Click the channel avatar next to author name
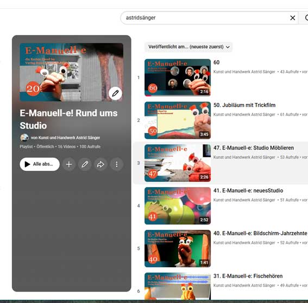Viewport: 308px width, 303px height. tap(24, 138)
